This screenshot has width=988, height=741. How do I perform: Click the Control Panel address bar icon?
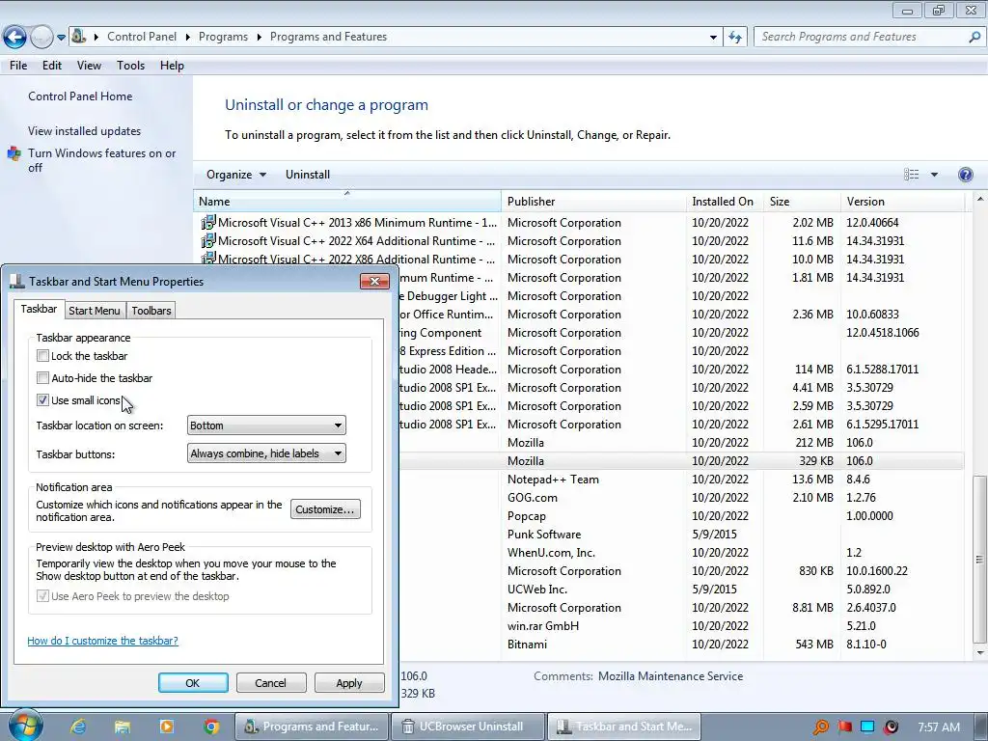[x=78, y=36]
